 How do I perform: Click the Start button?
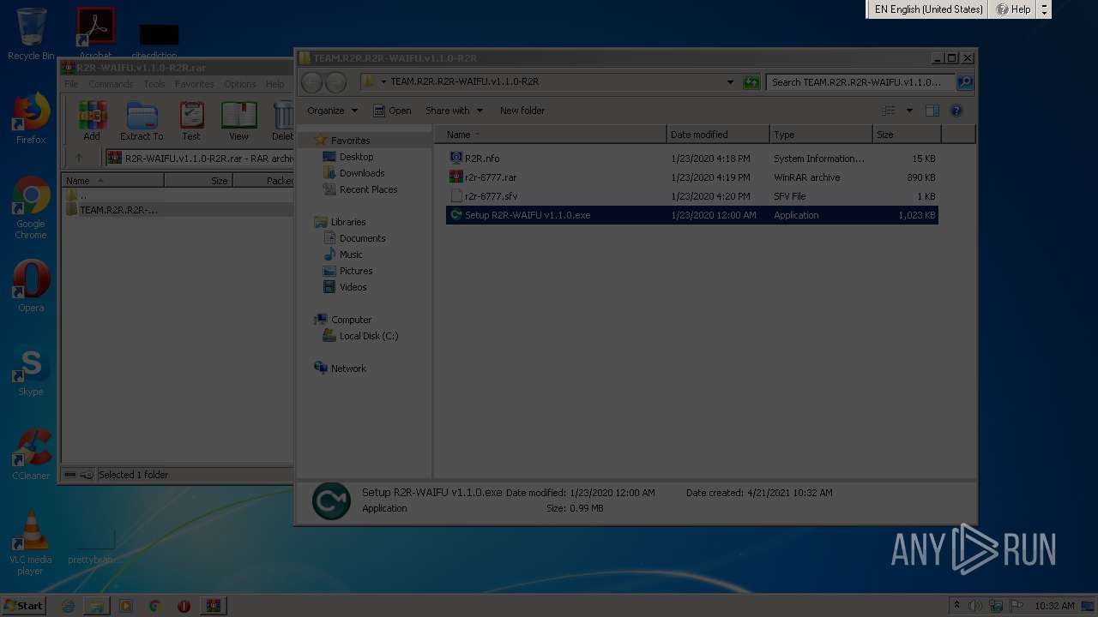pyautogui.click(x=24, y=606)
